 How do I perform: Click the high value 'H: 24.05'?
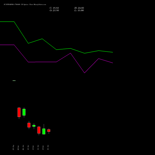(x=79, y=8)
